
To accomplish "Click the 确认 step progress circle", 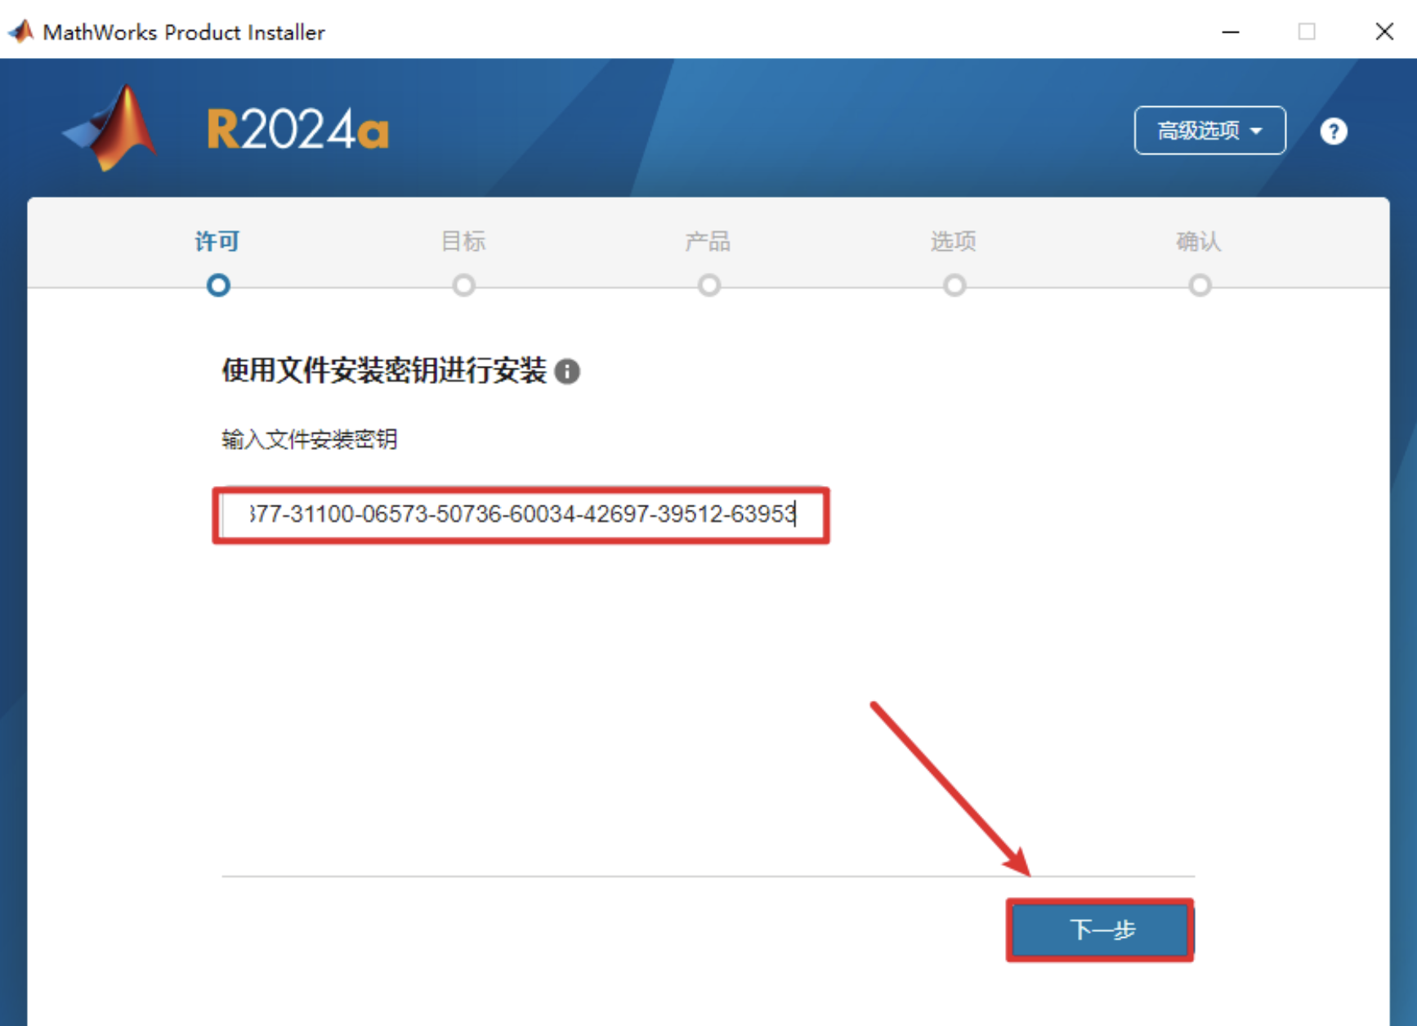I will pyautogui.click(x=1199, y=285).
